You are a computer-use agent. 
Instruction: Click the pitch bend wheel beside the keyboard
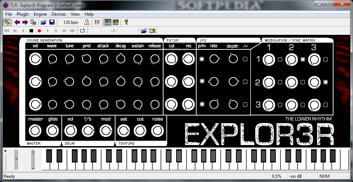(x=16, y=160)
